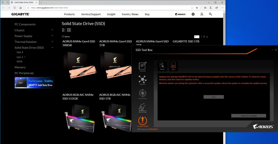Select the Solid State Drive (SSD) browser tab
This screenshot has width=278, height=144.
24,2
